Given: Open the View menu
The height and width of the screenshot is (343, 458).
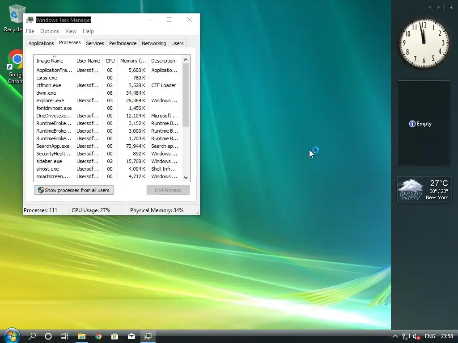Looking at the screenshot, I should coord(71,31).
